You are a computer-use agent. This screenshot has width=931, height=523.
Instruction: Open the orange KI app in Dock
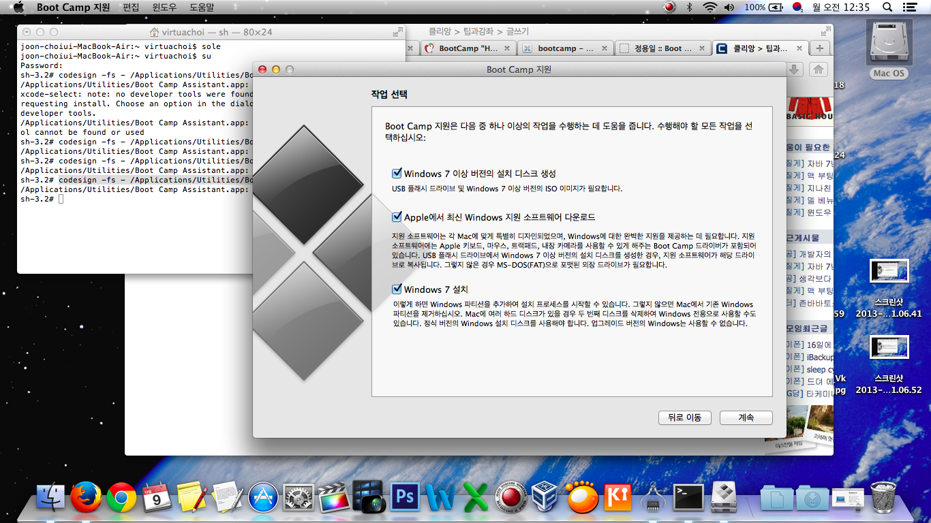(x=617, y=497)
